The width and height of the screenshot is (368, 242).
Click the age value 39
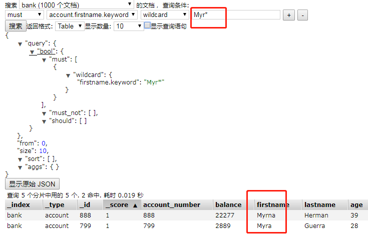[354, 215]
